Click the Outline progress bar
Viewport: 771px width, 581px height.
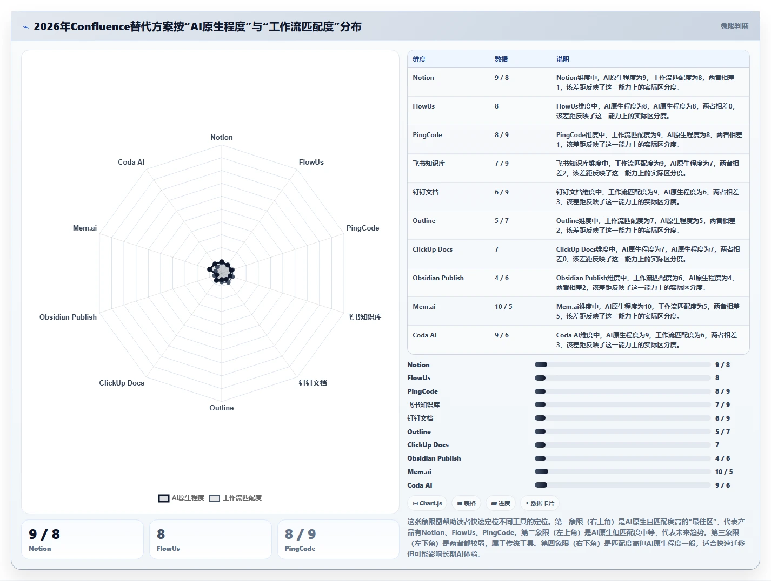(x=623, y=432)
